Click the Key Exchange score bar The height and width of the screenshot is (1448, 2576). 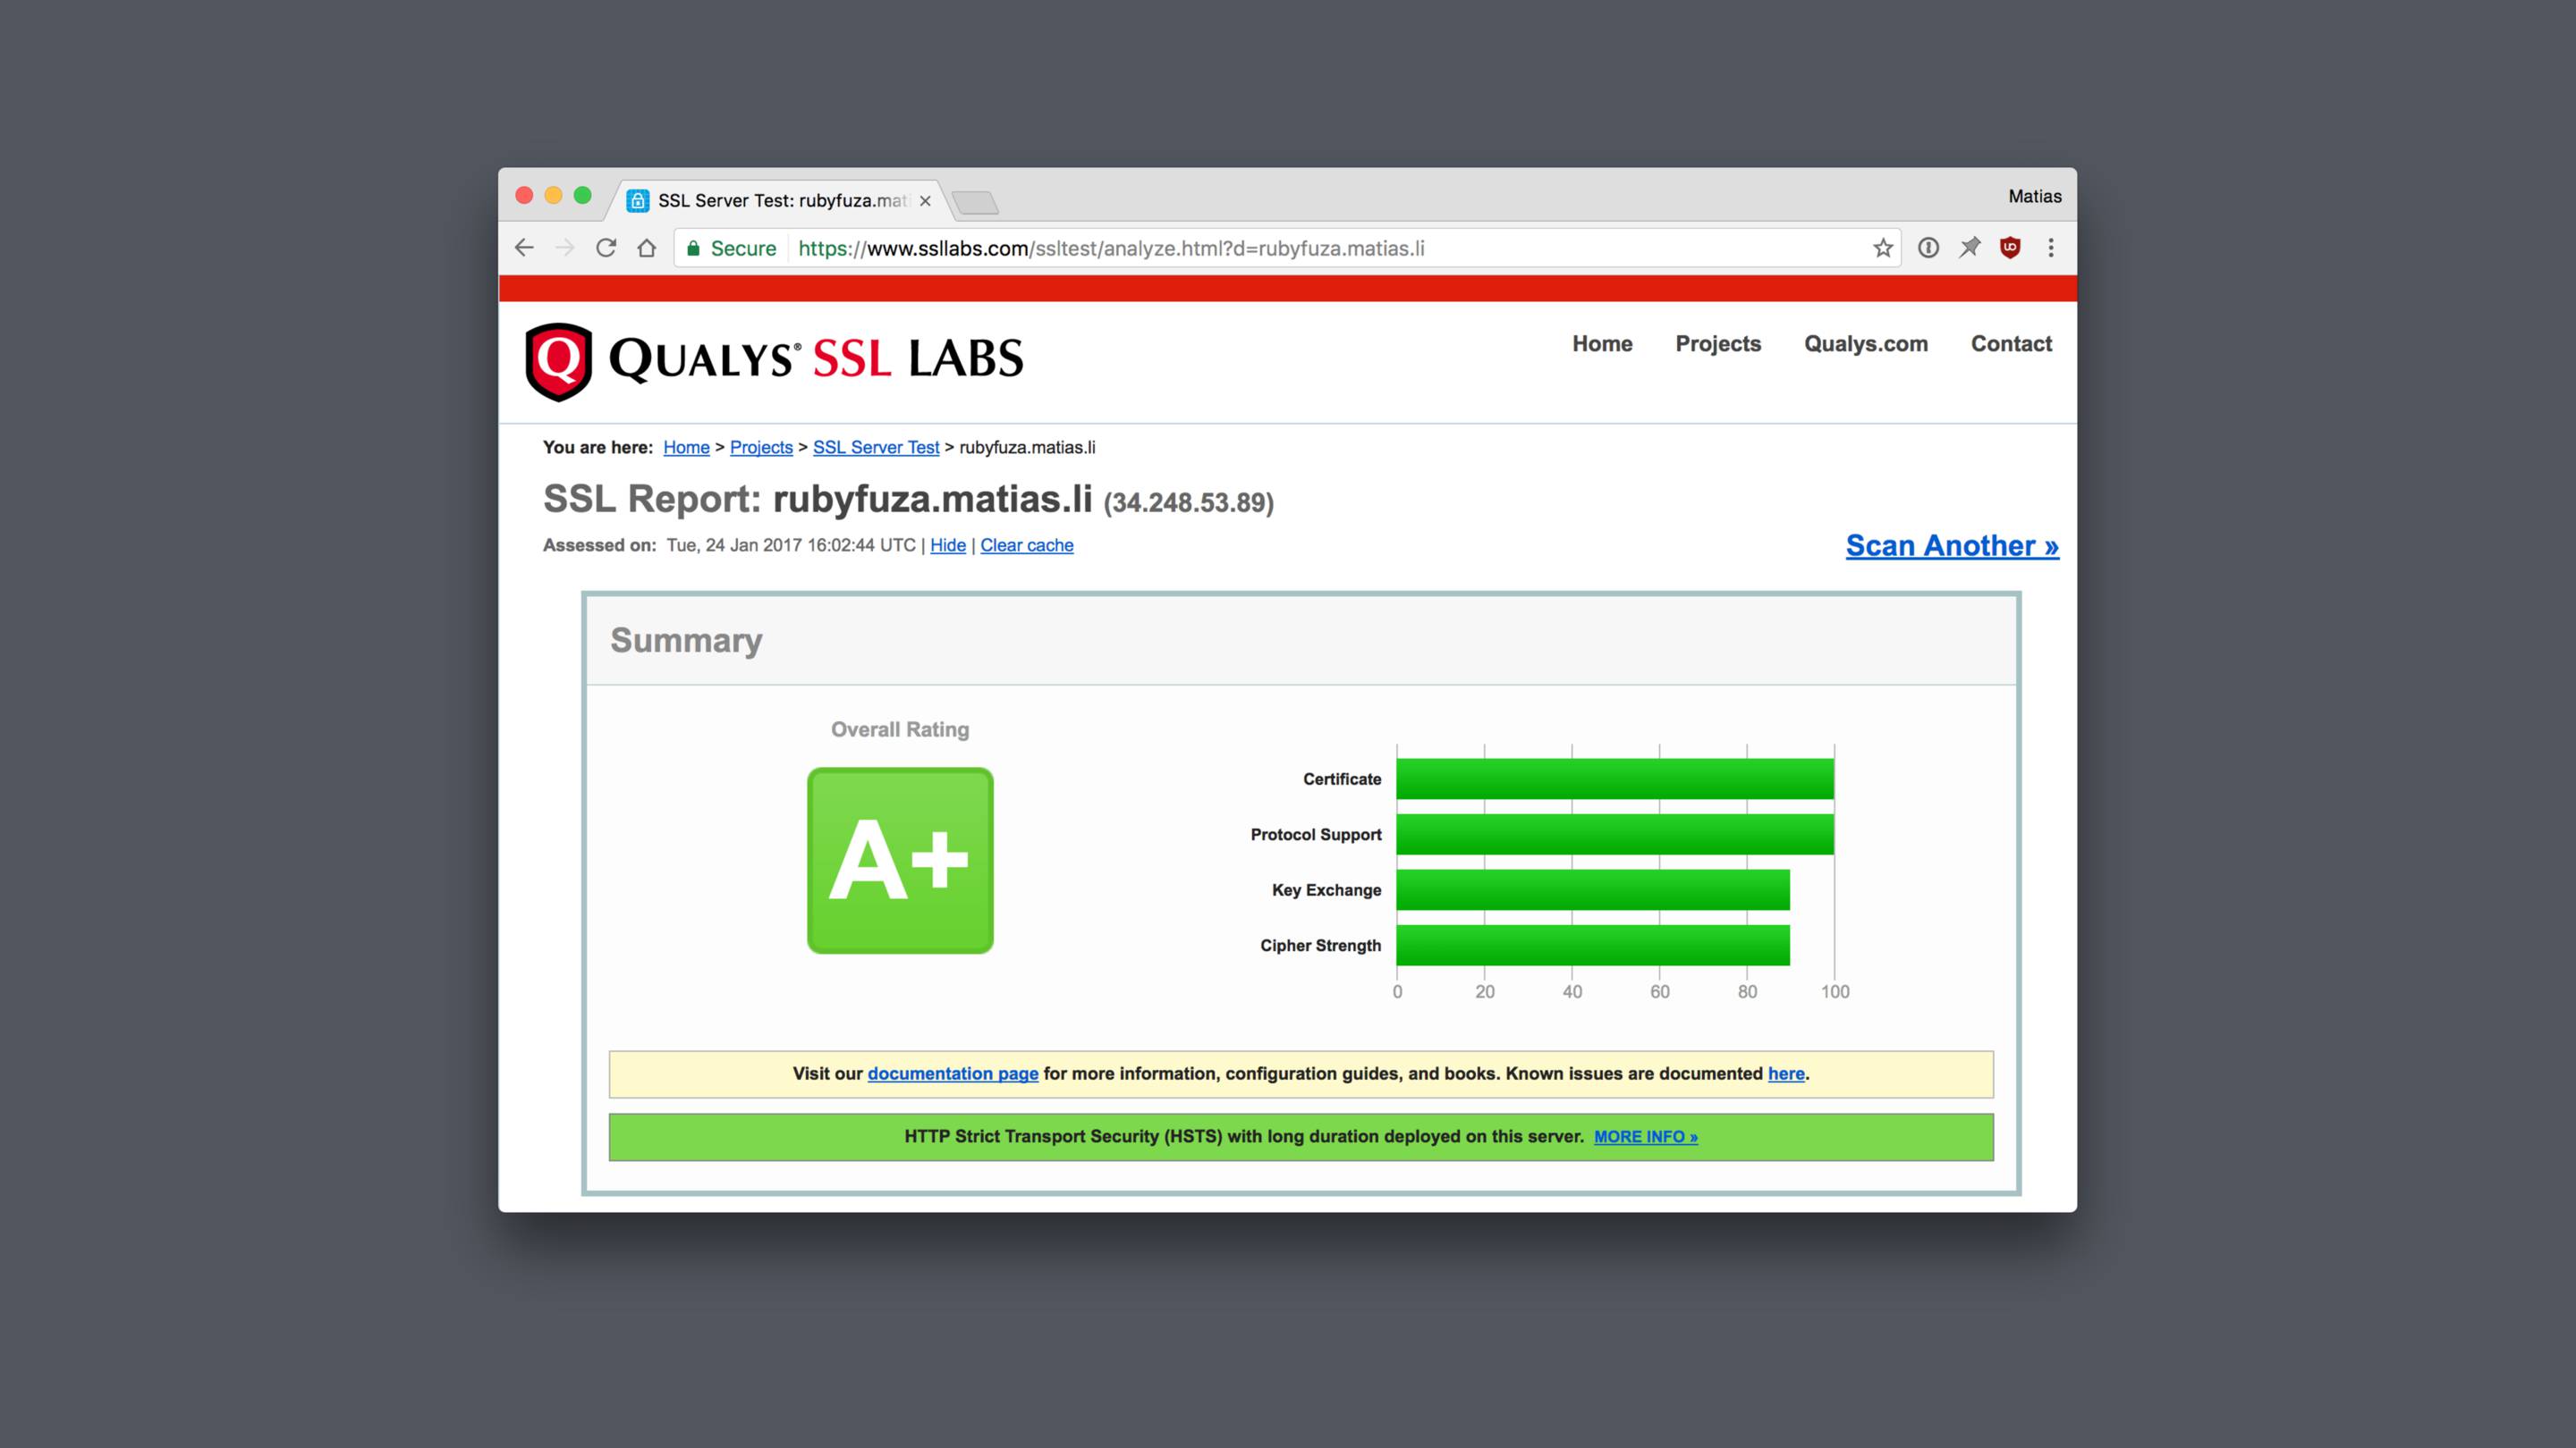[x=1593, y=890]
